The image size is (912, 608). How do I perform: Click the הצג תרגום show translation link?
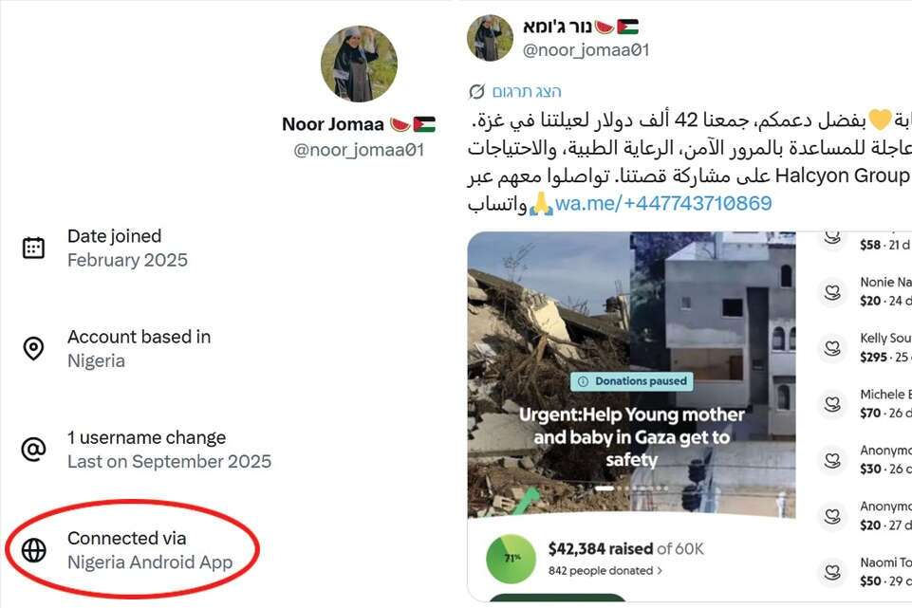click(527, 91)
